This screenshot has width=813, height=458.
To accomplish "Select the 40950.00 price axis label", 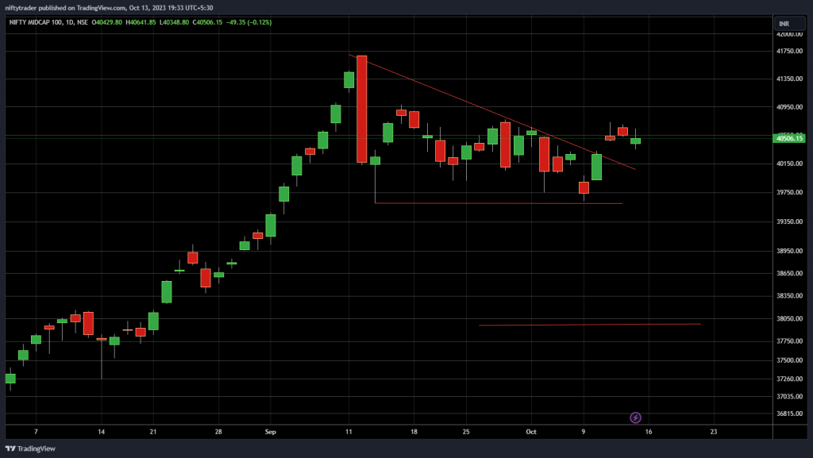I will coord(789,107).
